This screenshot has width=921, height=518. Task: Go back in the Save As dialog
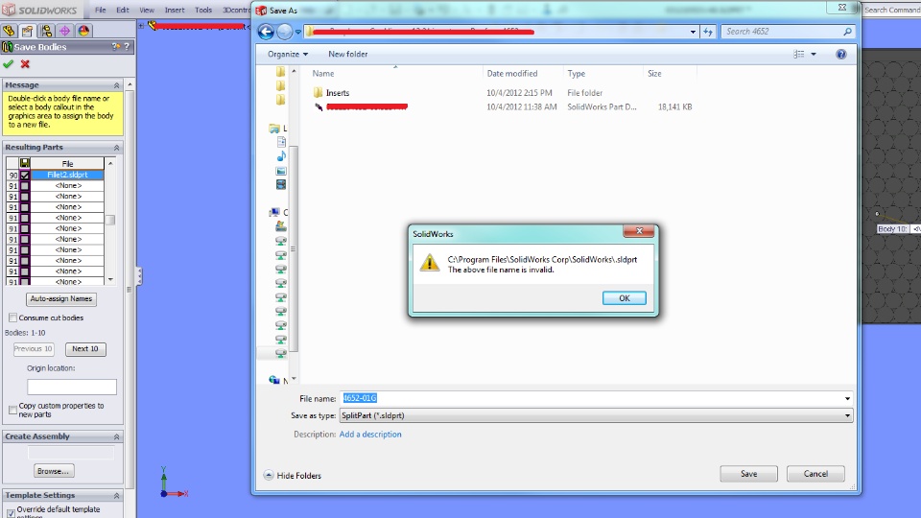click(266, 32)
